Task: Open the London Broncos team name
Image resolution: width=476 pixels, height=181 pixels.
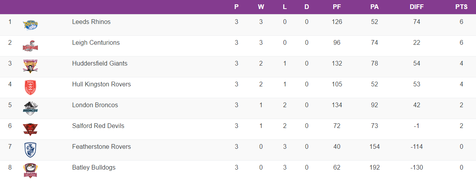Action: point(95,105)
